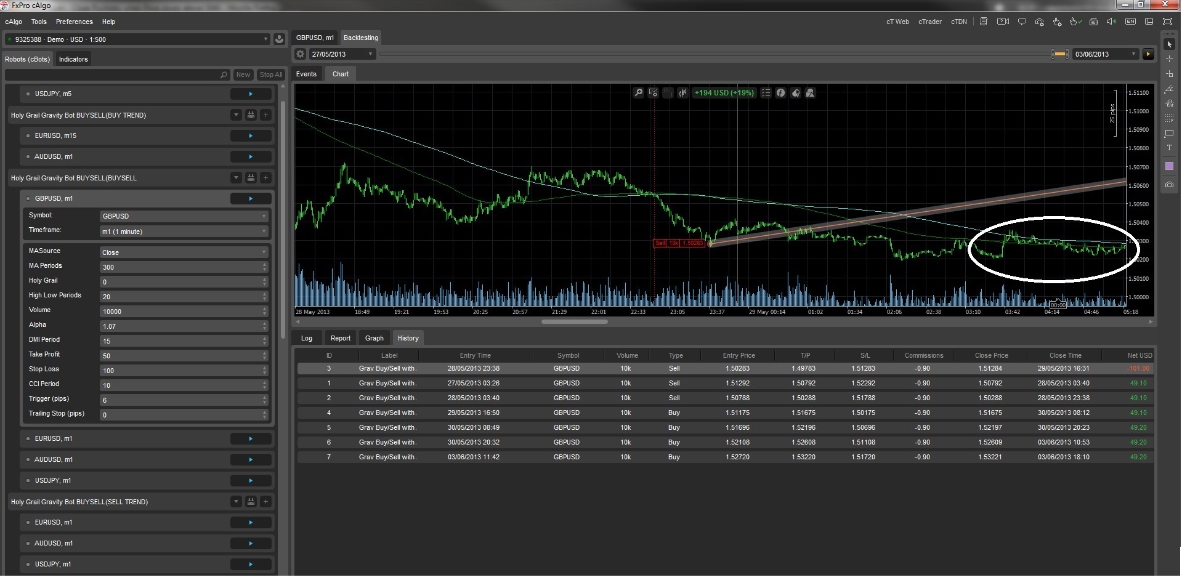The image size is (1182, 580).
Task: Open the start date 27/05/2013 dropdown
Action: click(342, 54)
